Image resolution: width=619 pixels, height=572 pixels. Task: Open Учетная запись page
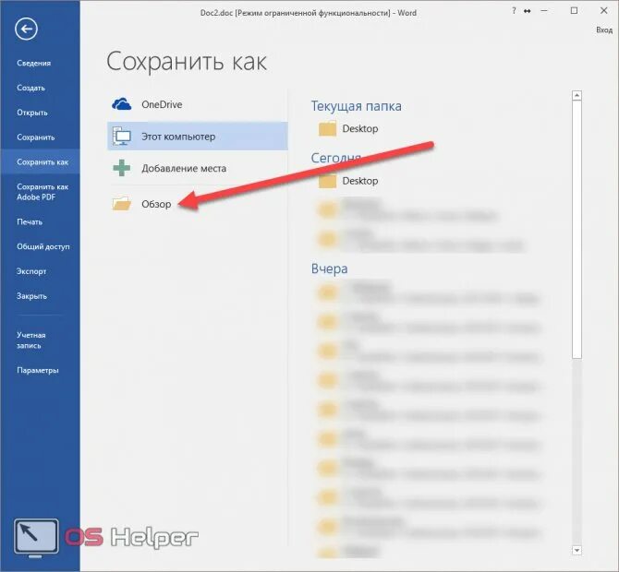click(31, 340)
